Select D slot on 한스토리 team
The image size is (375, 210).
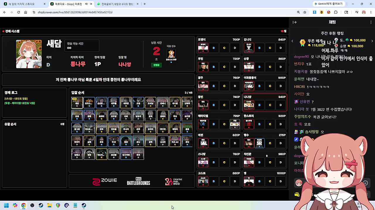(280, 124)
